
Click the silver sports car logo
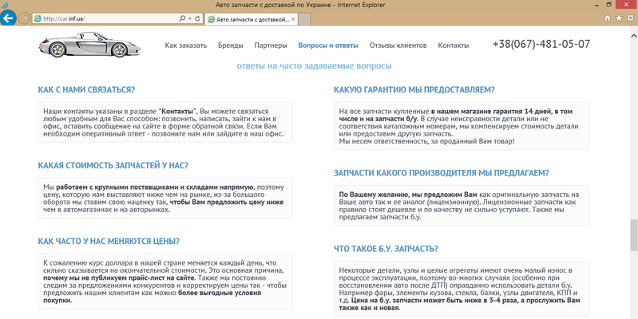pos(89,45)
